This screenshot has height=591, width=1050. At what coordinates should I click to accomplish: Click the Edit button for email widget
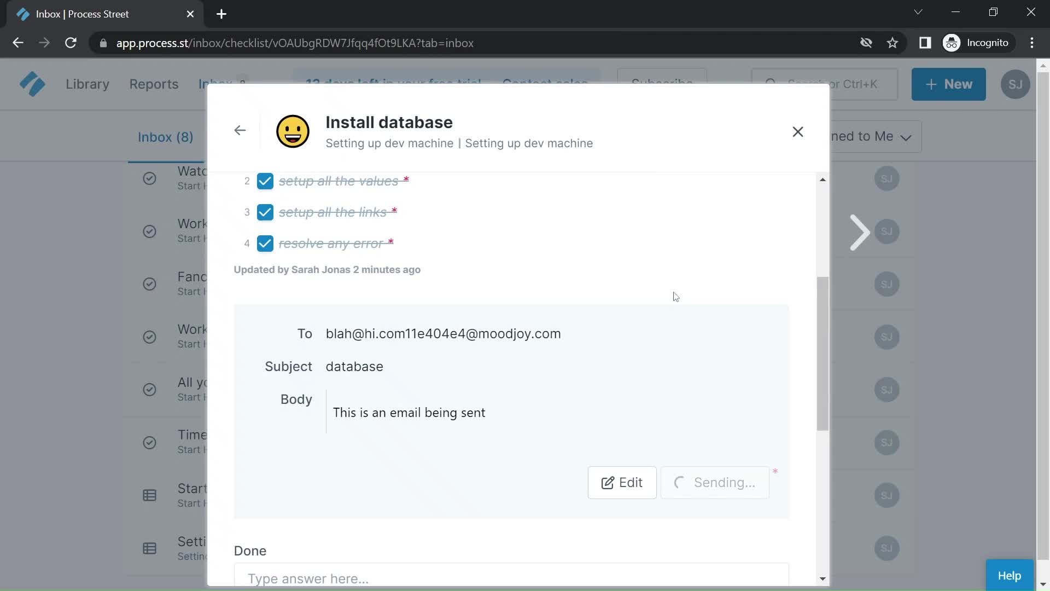coord(622,482)
